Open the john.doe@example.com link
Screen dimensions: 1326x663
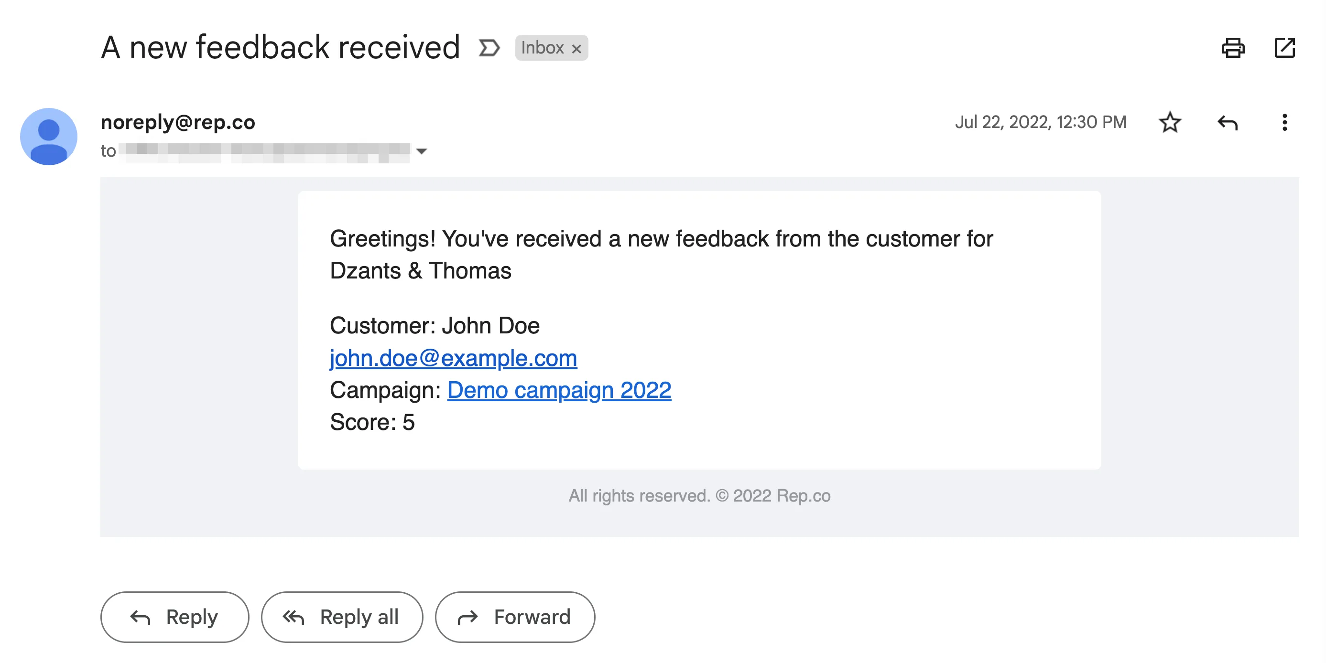pyautogui.click(x=453, y=358)
